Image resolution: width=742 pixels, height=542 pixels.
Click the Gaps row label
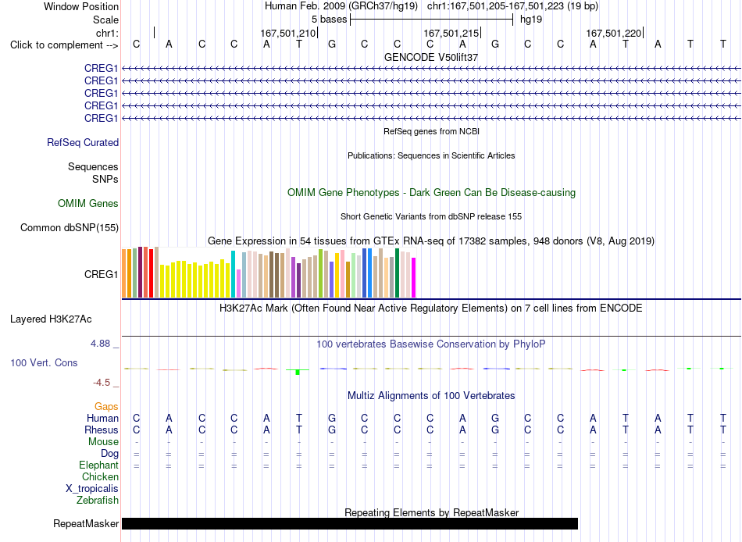(x=106, y=407)
